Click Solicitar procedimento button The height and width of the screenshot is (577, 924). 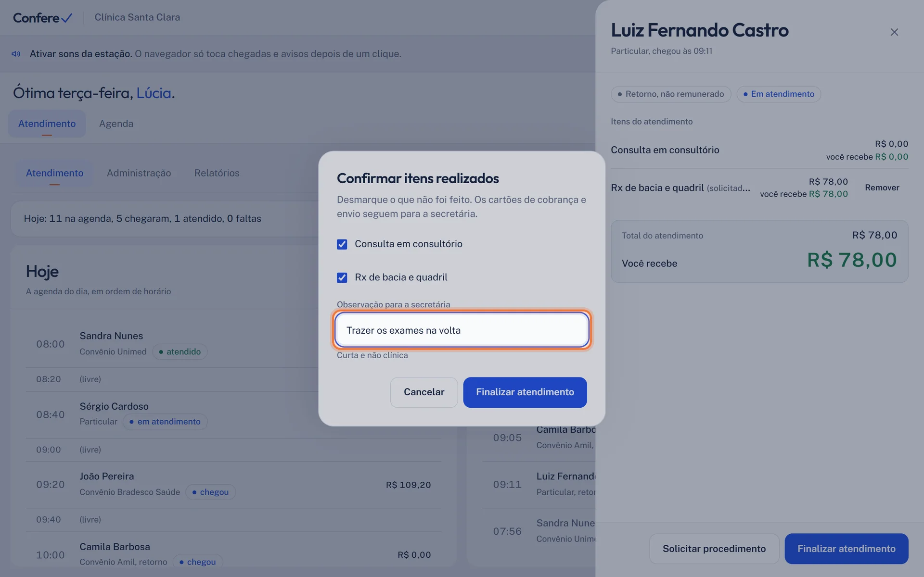[714, 549]
